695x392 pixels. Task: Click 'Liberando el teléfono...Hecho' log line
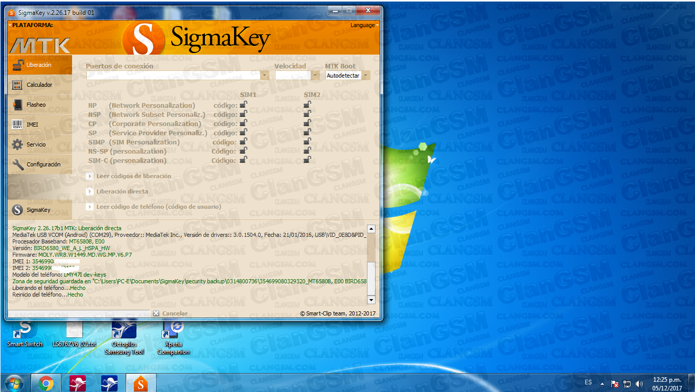pos(49,288)
